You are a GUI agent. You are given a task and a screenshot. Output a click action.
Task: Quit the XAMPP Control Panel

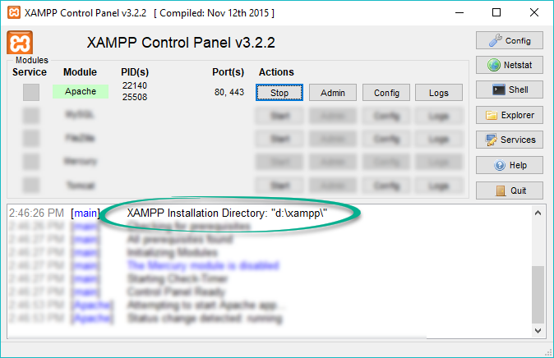click(509, 190)
